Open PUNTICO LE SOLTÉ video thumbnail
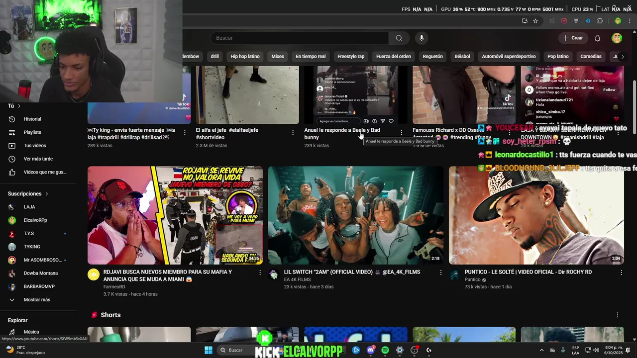 536,215
